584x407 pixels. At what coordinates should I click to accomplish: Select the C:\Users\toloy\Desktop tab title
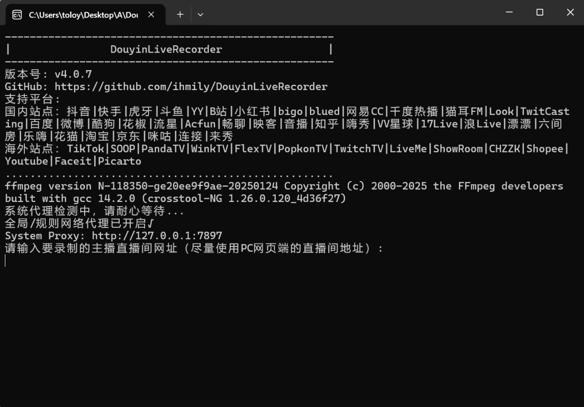point(83,15)
